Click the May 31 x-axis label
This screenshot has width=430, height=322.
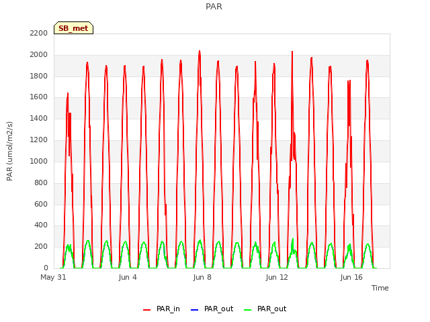(53, 277)
